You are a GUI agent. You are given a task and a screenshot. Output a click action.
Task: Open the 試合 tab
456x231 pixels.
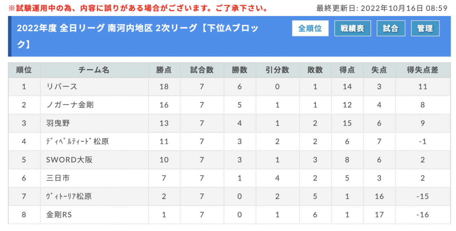391,28
